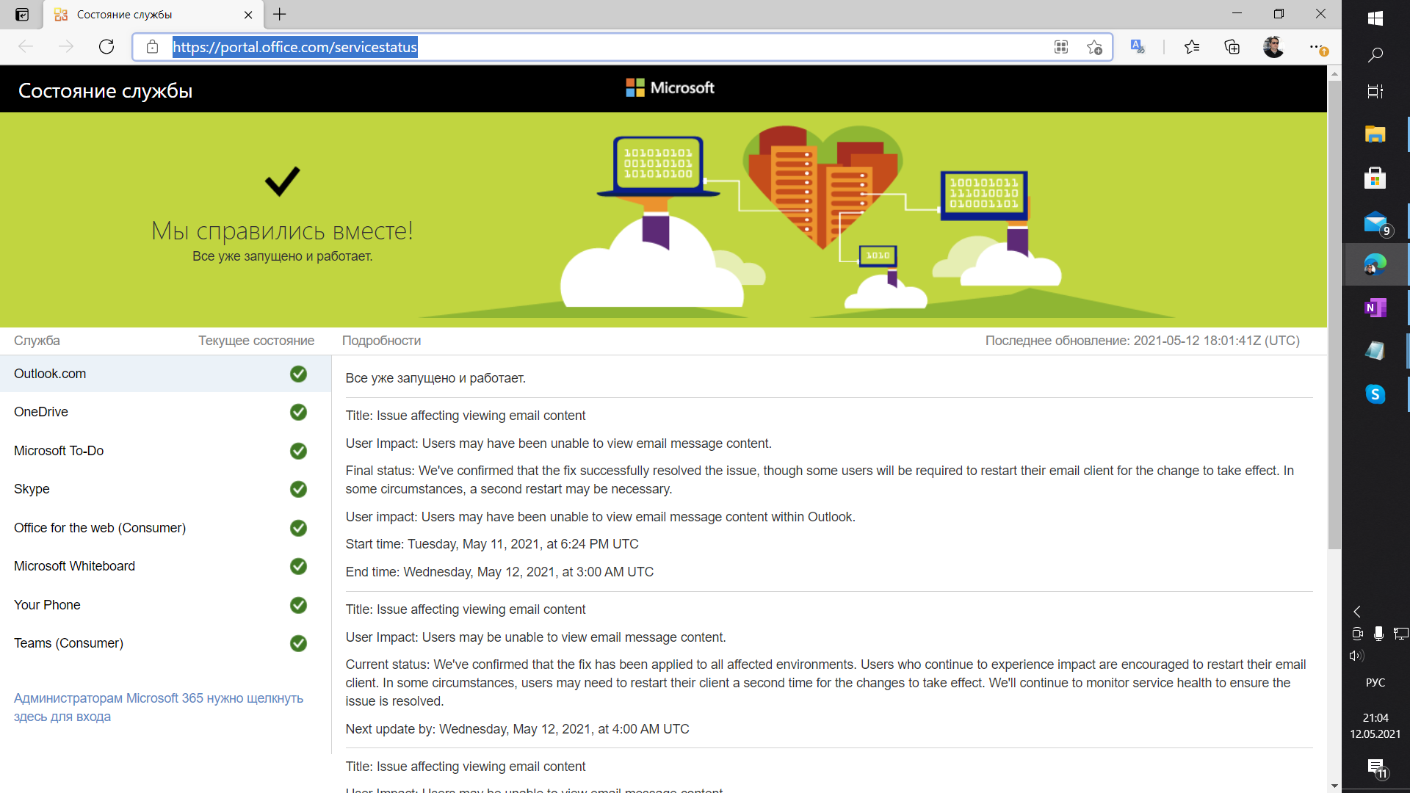The width and height of the screenshot is (1410, 793).
Task: Open the clock showing 21:04
Action: click(1375, 725)
